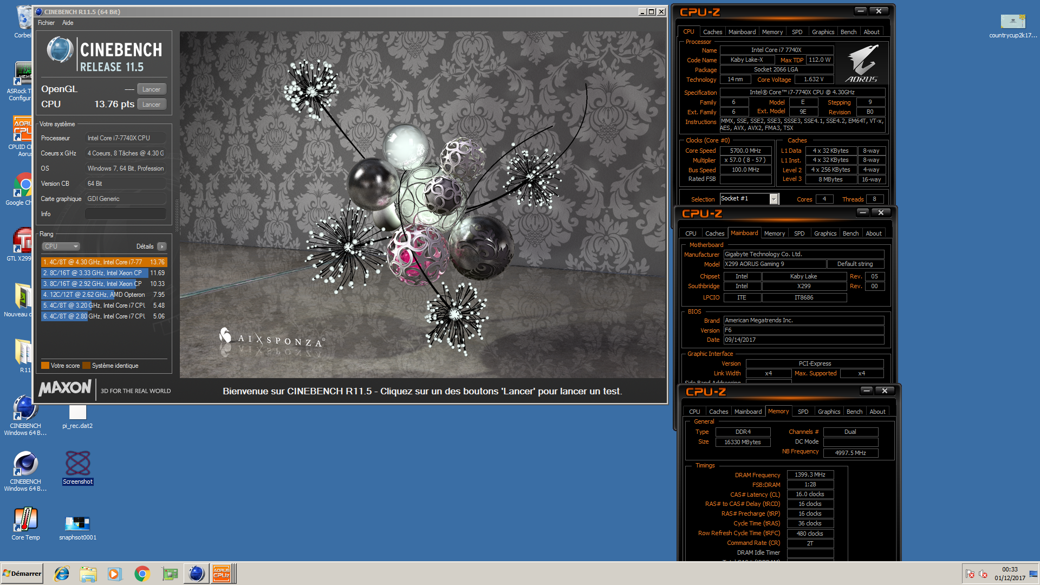The image size is (1040, 585).
Task: Click the Système identique color swatch
Action: coord(86,366)
